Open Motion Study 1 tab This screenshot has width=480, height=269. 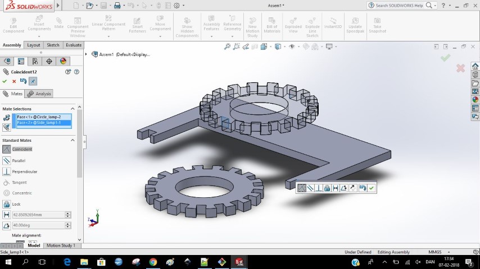coord(61,245)
